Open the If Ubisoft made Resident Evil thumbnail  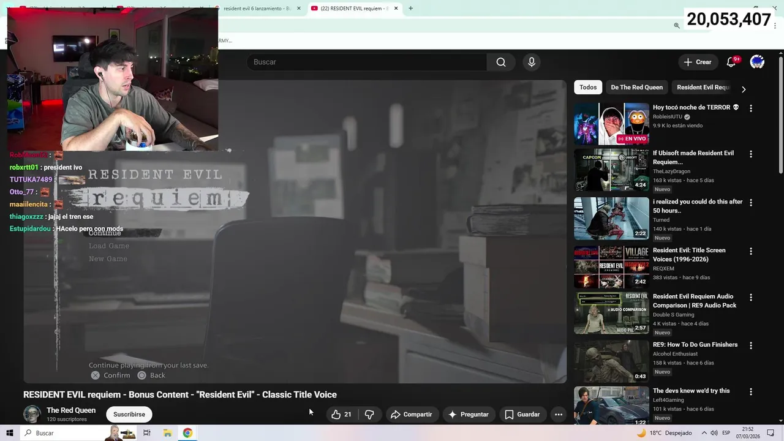pos(611,170)
